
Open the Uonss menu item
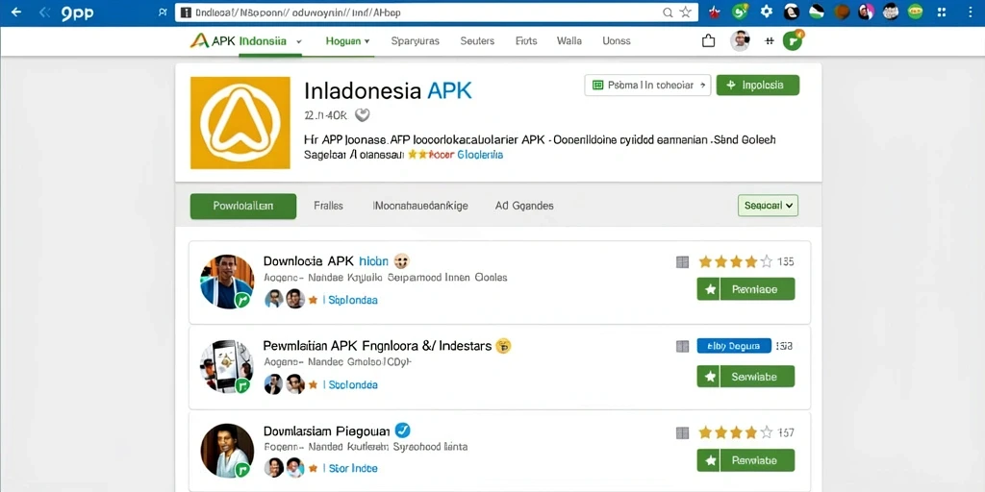tap(617, 41)
